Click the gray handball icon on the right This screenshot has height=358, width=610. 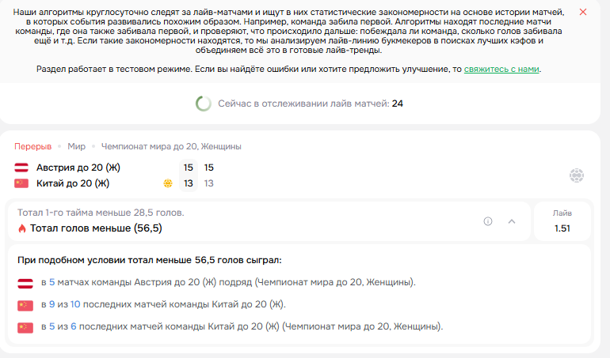pyautogui.click(x=577, y=175)
